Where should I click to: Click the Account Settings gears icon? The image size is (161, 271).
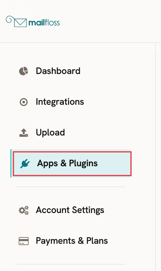tap(24, 210)
